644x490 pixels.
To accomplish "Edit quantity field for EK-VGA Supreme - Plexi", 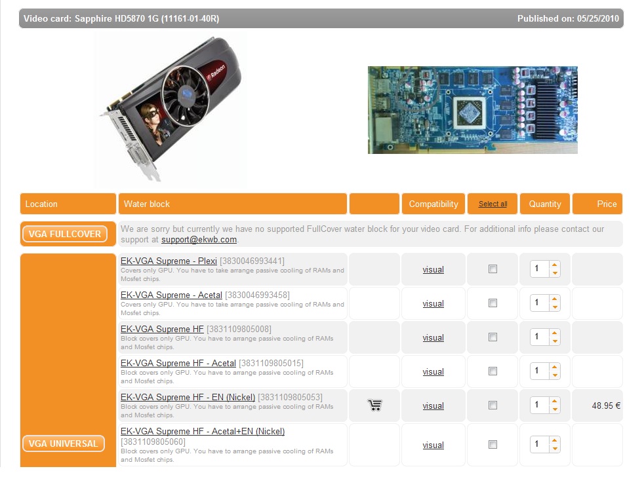I will [539, 269].
